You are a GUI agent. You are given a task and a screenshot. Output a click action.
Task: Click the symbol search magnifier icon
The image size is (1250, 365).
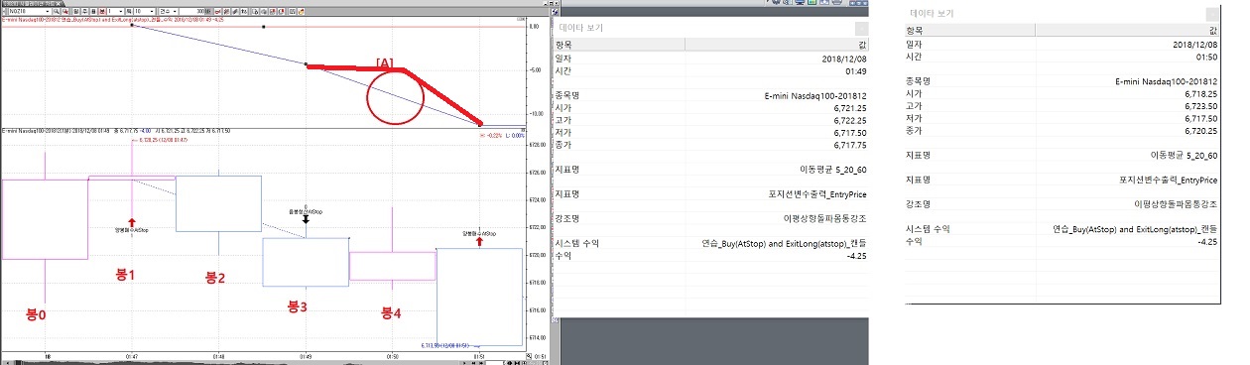coord(57,11)
